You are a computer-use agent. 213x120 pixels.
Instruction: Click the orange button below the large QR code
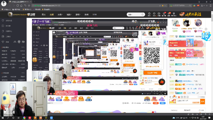pyautogui.click(x=152, y=73)
